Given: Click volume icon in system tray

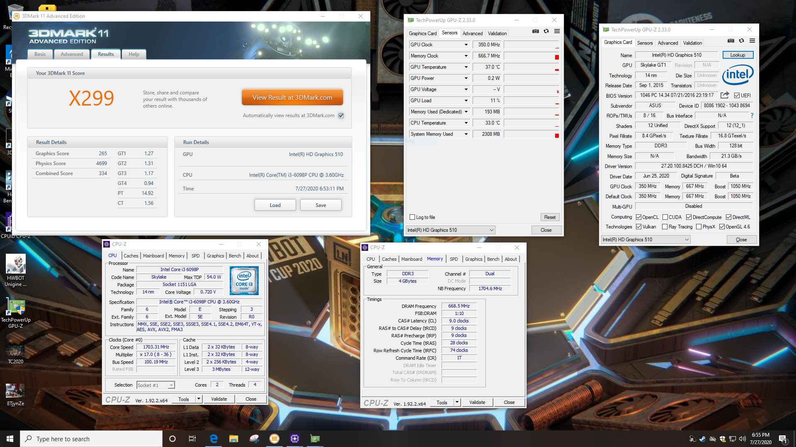Looking at the screenshot, I should 742,439.
